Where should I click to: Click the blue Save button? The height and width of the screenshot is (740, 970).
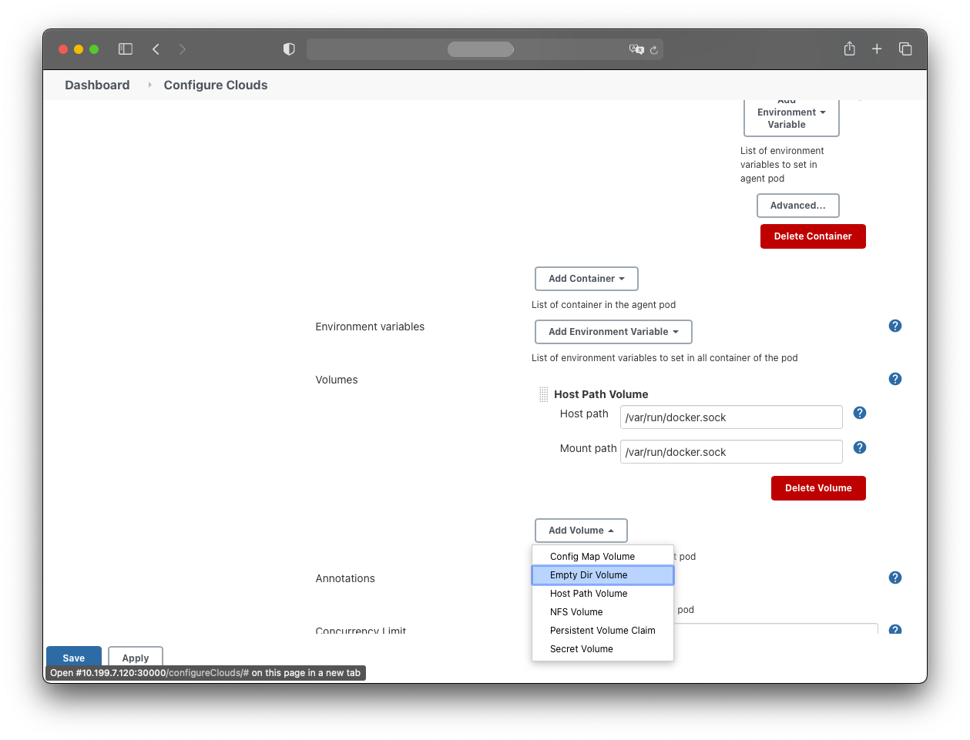coord(74,658)
